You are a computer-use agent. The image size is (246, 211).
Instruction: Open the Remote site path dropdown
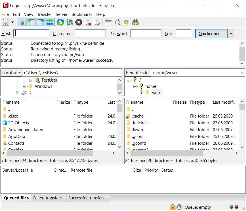coord(243,73)
